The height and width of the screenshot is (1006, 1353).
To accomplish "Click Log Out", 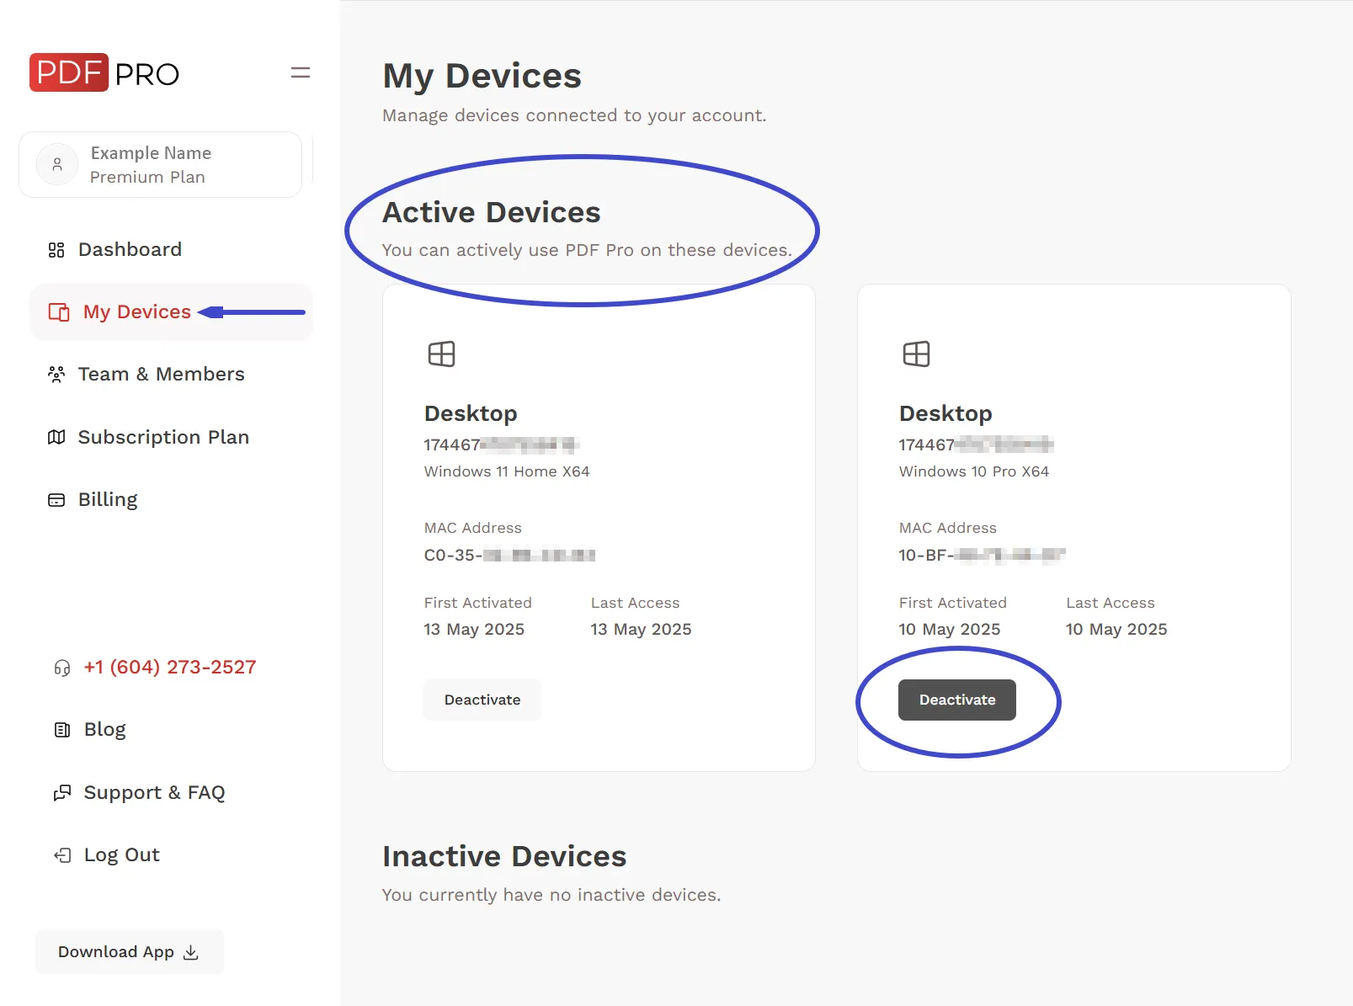I will pyautogui.click(x=107, y=855).
